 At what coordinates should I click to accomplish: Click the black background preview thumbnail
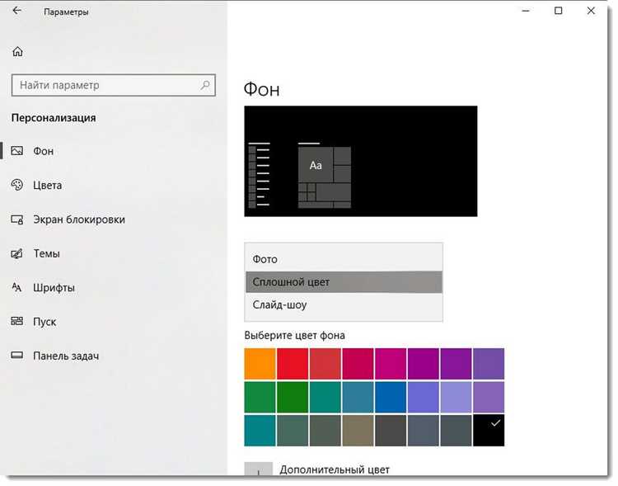point(361,161)
